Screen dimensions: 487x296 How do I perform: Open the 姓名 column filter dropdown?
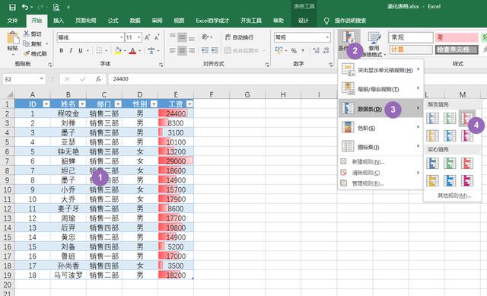[x=82, y=104]
